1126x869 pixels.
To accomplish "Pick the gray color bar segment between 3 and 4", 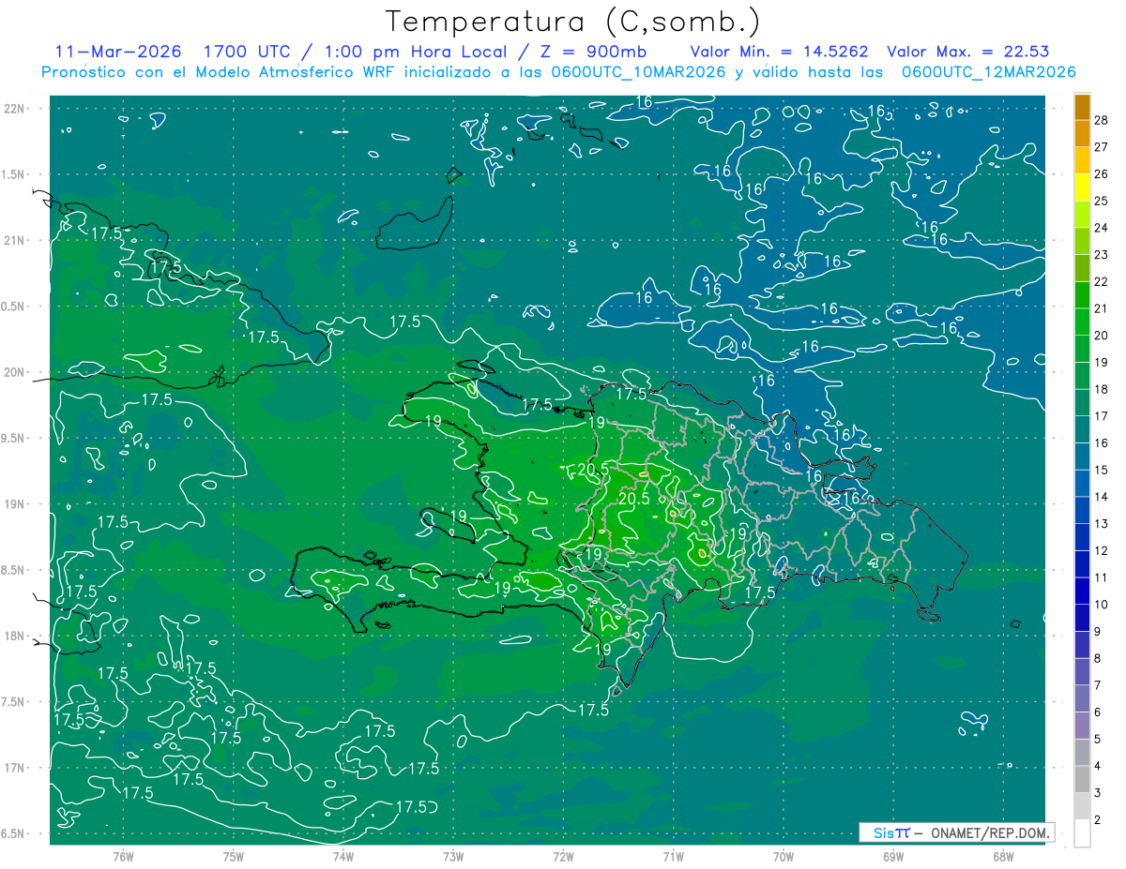I will (1083, 780).
